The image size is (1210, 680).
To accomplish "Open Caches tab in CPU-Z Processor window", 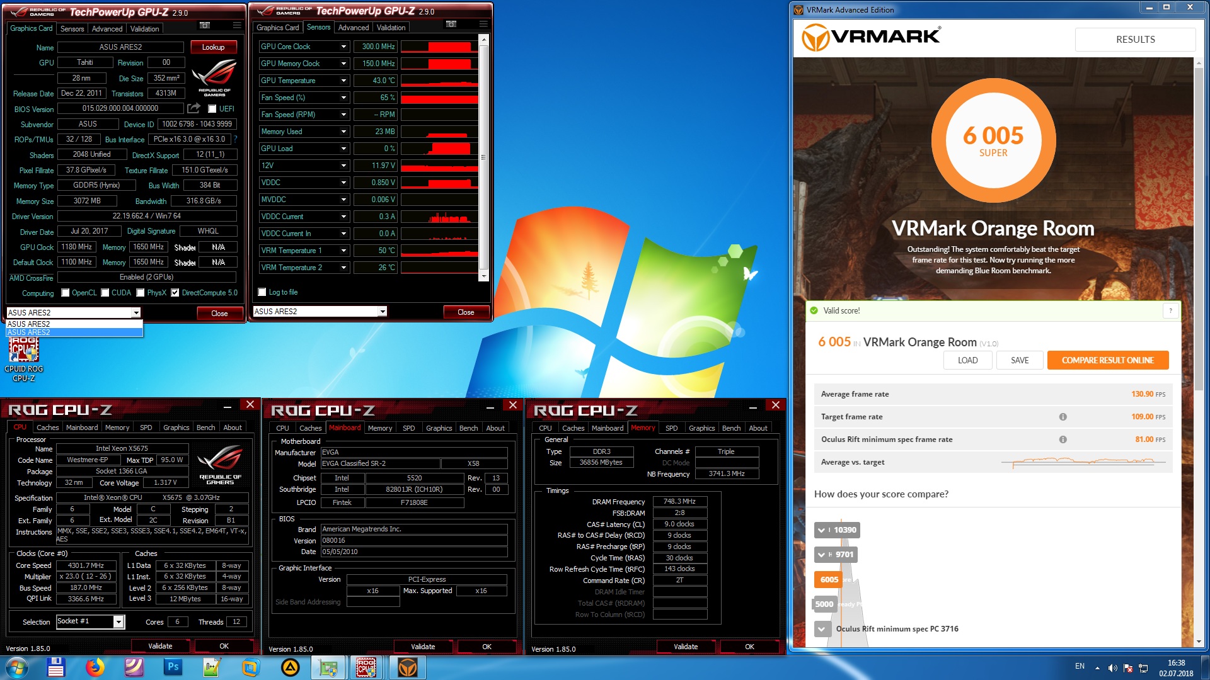I will (47, 428).
